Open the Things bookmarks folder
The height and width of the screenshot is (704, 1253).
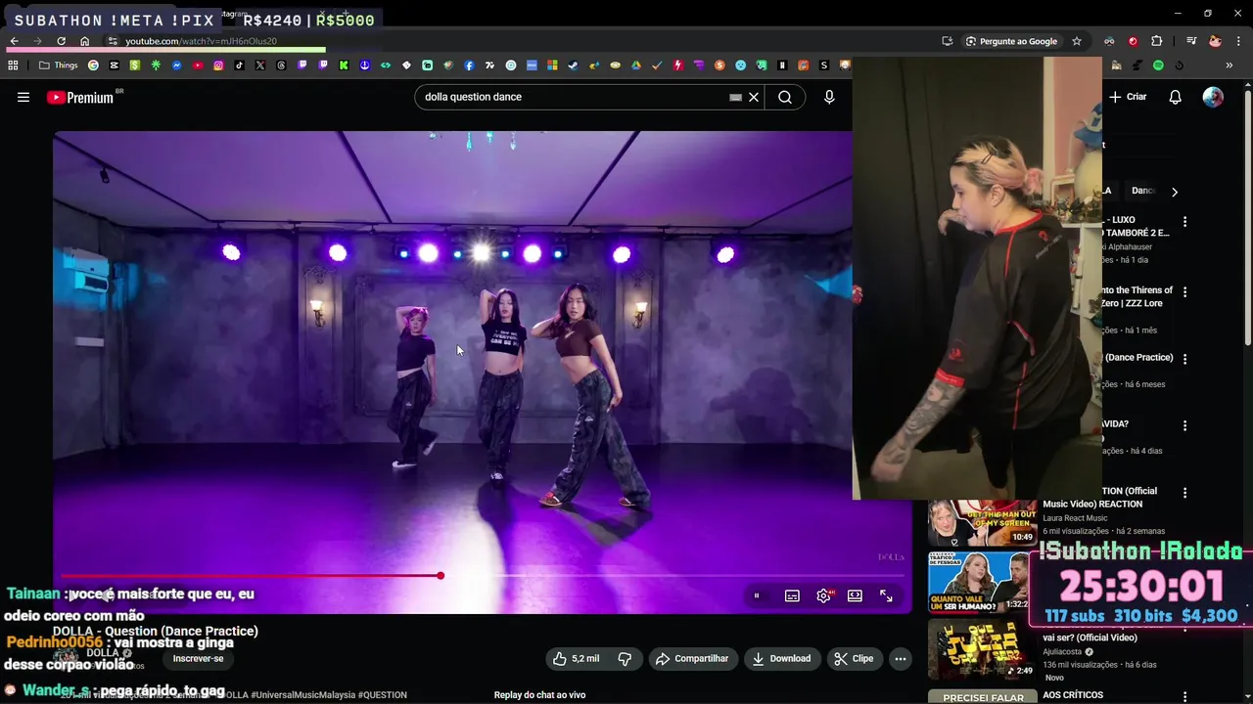point(59,66)
